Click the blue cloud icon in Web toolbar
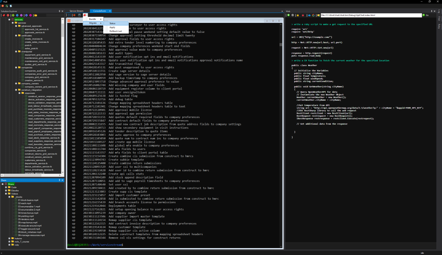This screenshot has width=442, height=255. coord(309,15)
